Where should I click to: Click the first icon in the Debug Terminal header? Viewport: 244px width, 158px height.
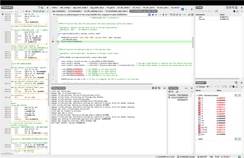click(153, 88)
